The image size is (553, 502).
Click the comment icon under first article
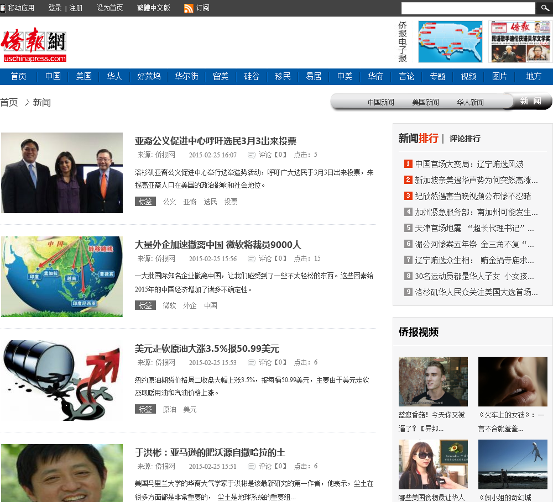(x=252, y=155)
